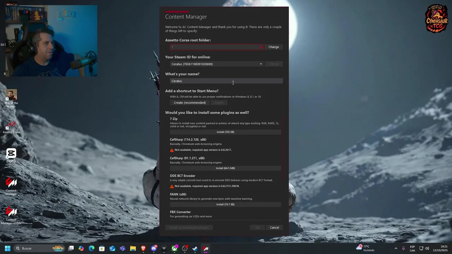Viewport: 452px width, 254px height.
Task: Select the Content Manager desktop icon
Action: coord(11,187)
